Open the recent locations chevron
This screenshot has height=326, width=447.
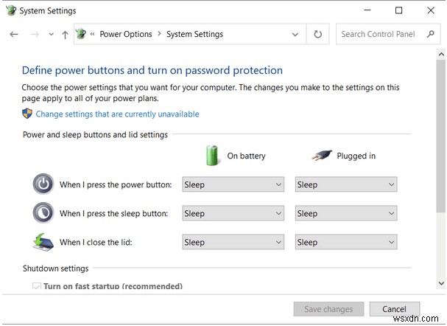[52, 35]
